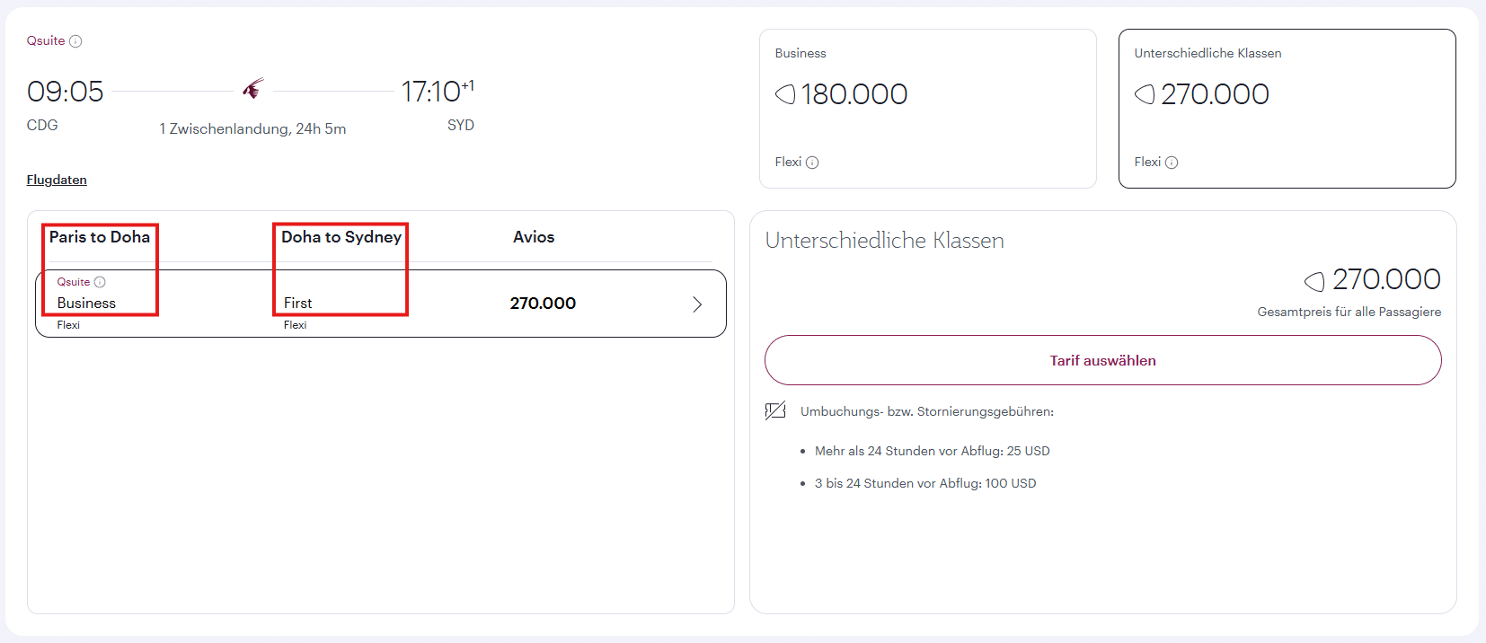Click Qsuite info icon in Paris to Doha row
Image resolution: width=1486 pixels, height=643 pixels.
pyautogui.click(x=100, y=282)
